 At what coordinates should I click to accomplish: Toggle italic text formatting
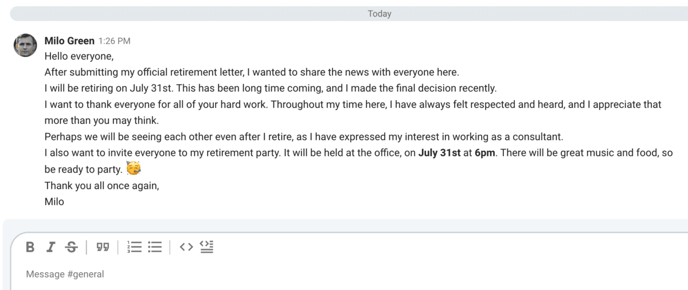point(51,247)
